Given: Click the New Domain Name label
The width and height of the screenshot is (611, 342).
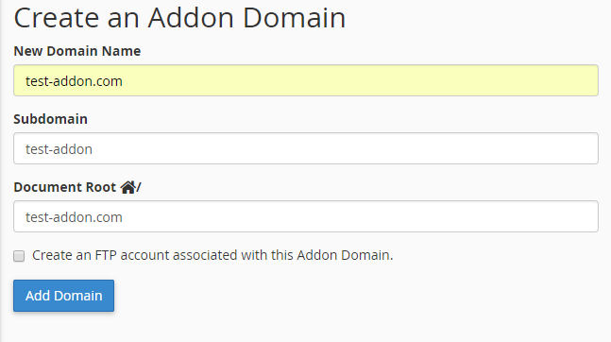Looking at the screenshot, I should pyautogui.click(x=77, y=51).
